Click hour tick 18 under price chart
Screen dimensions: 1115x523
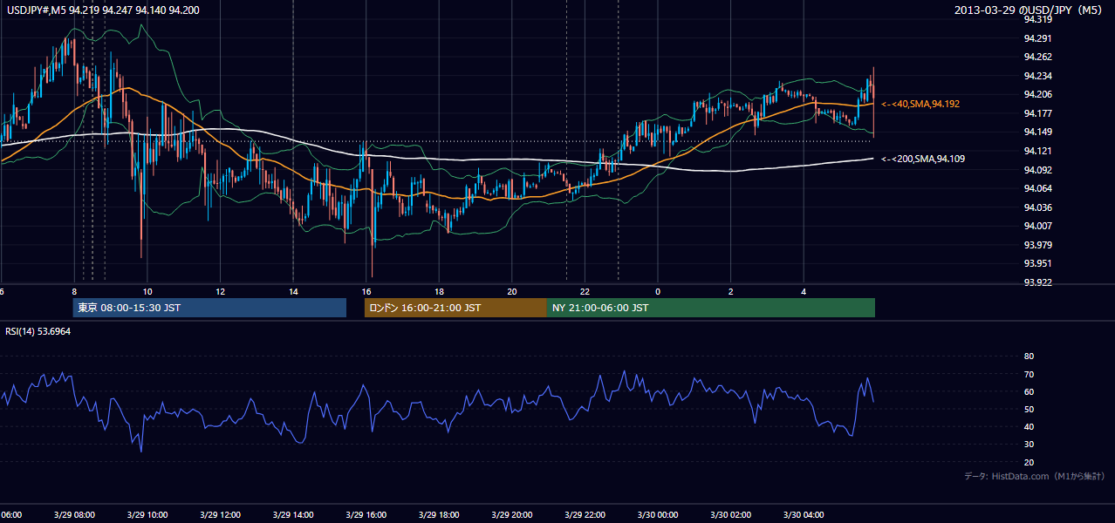pyautogui.click(x=439, y=291)
